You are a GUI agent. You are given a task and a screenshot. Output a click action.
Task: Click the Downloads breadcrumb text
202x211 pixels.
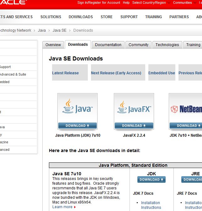(83, 30)
